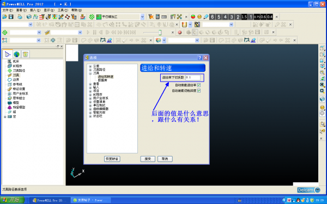
Task: Open the toolpath strategy dropdown in toolbar
Action: (142, 17)
